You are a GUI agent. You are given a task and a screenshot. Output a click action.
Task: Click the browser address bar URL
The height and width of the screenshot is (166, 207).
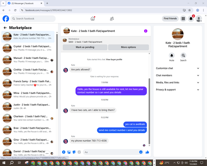point(48,10)
